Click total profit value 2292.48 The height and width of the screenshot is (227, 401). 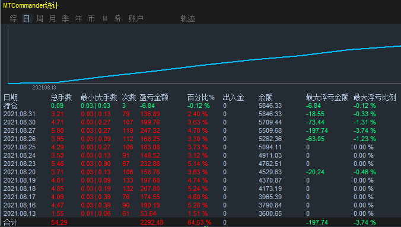(x=152, y=222)
